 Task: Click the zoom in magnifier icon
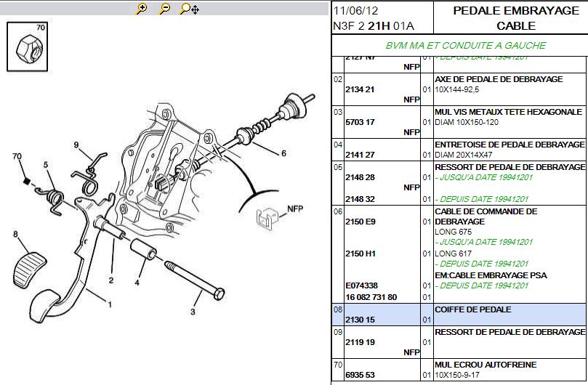[x=142, y=9]
